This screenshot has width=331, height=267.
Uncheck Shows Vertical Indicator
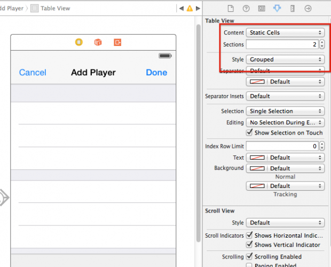(249, 245)
